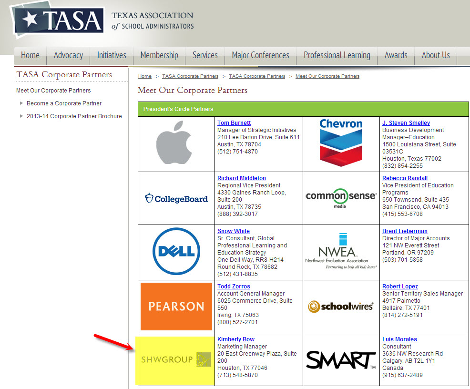Click the 'Account General Manager' title text
The image size is (470, 389).
[251, 294]
